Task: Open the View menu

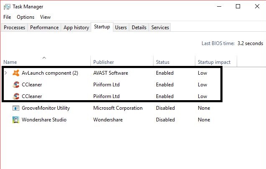Action: pos(45,17)
